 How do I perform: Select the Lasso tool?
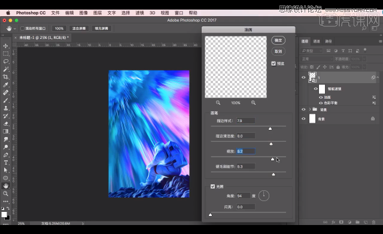point(5,61)
